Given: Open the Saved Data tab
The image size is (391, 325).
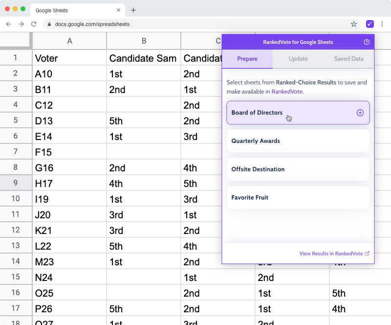Looking at the screenshot, I should pyautogui.click(x=348, y=59).
